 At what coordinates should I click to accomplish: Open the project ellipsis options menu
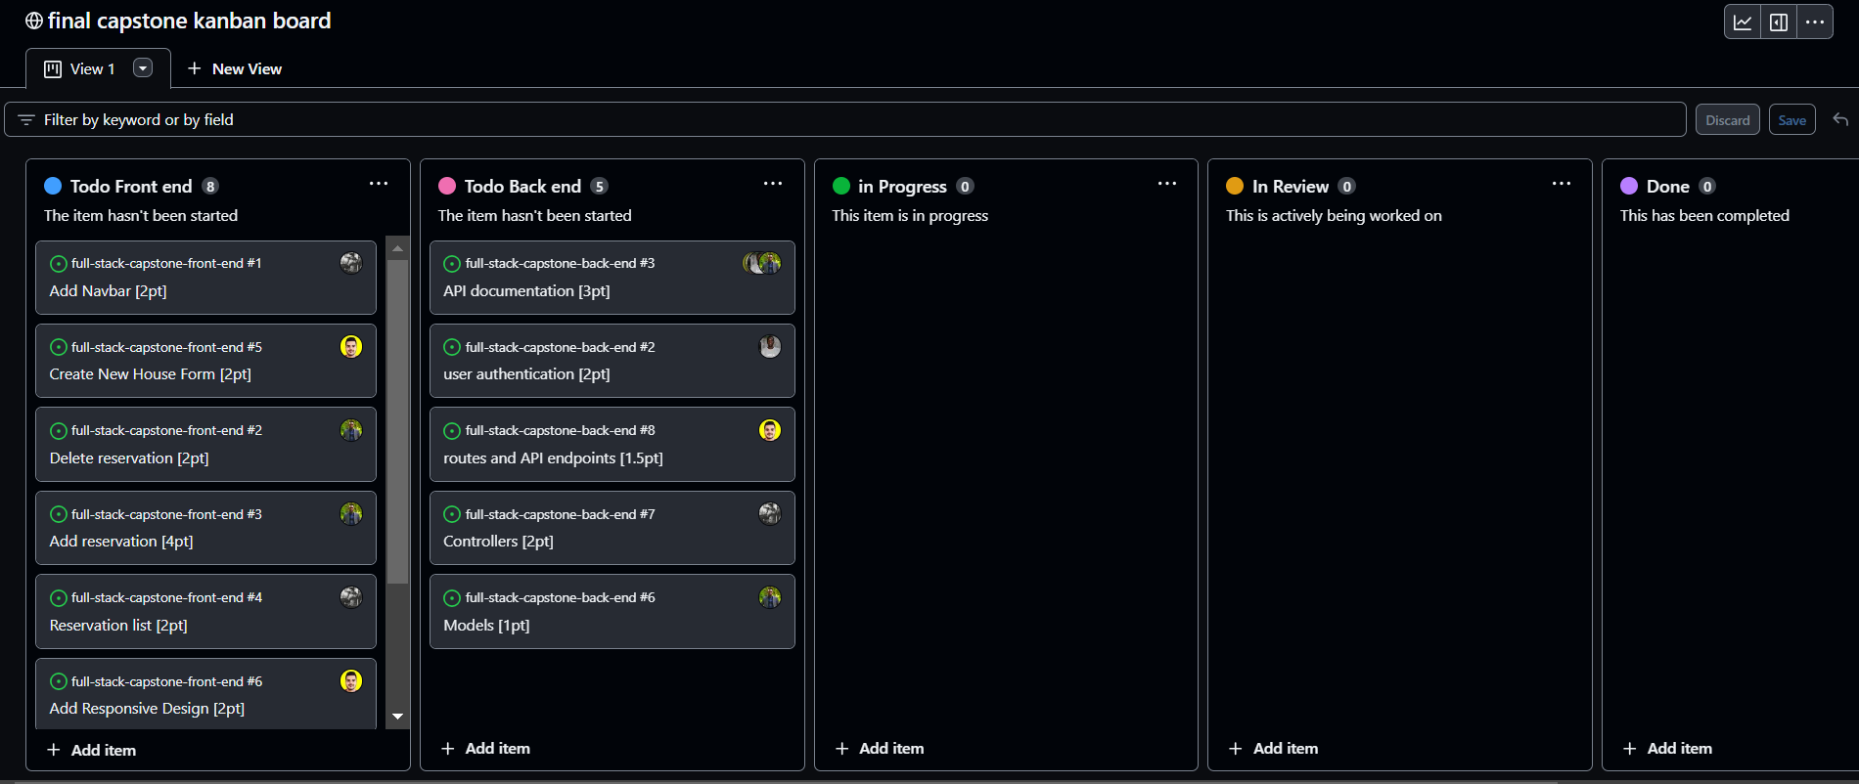[x=1816, y=21]
